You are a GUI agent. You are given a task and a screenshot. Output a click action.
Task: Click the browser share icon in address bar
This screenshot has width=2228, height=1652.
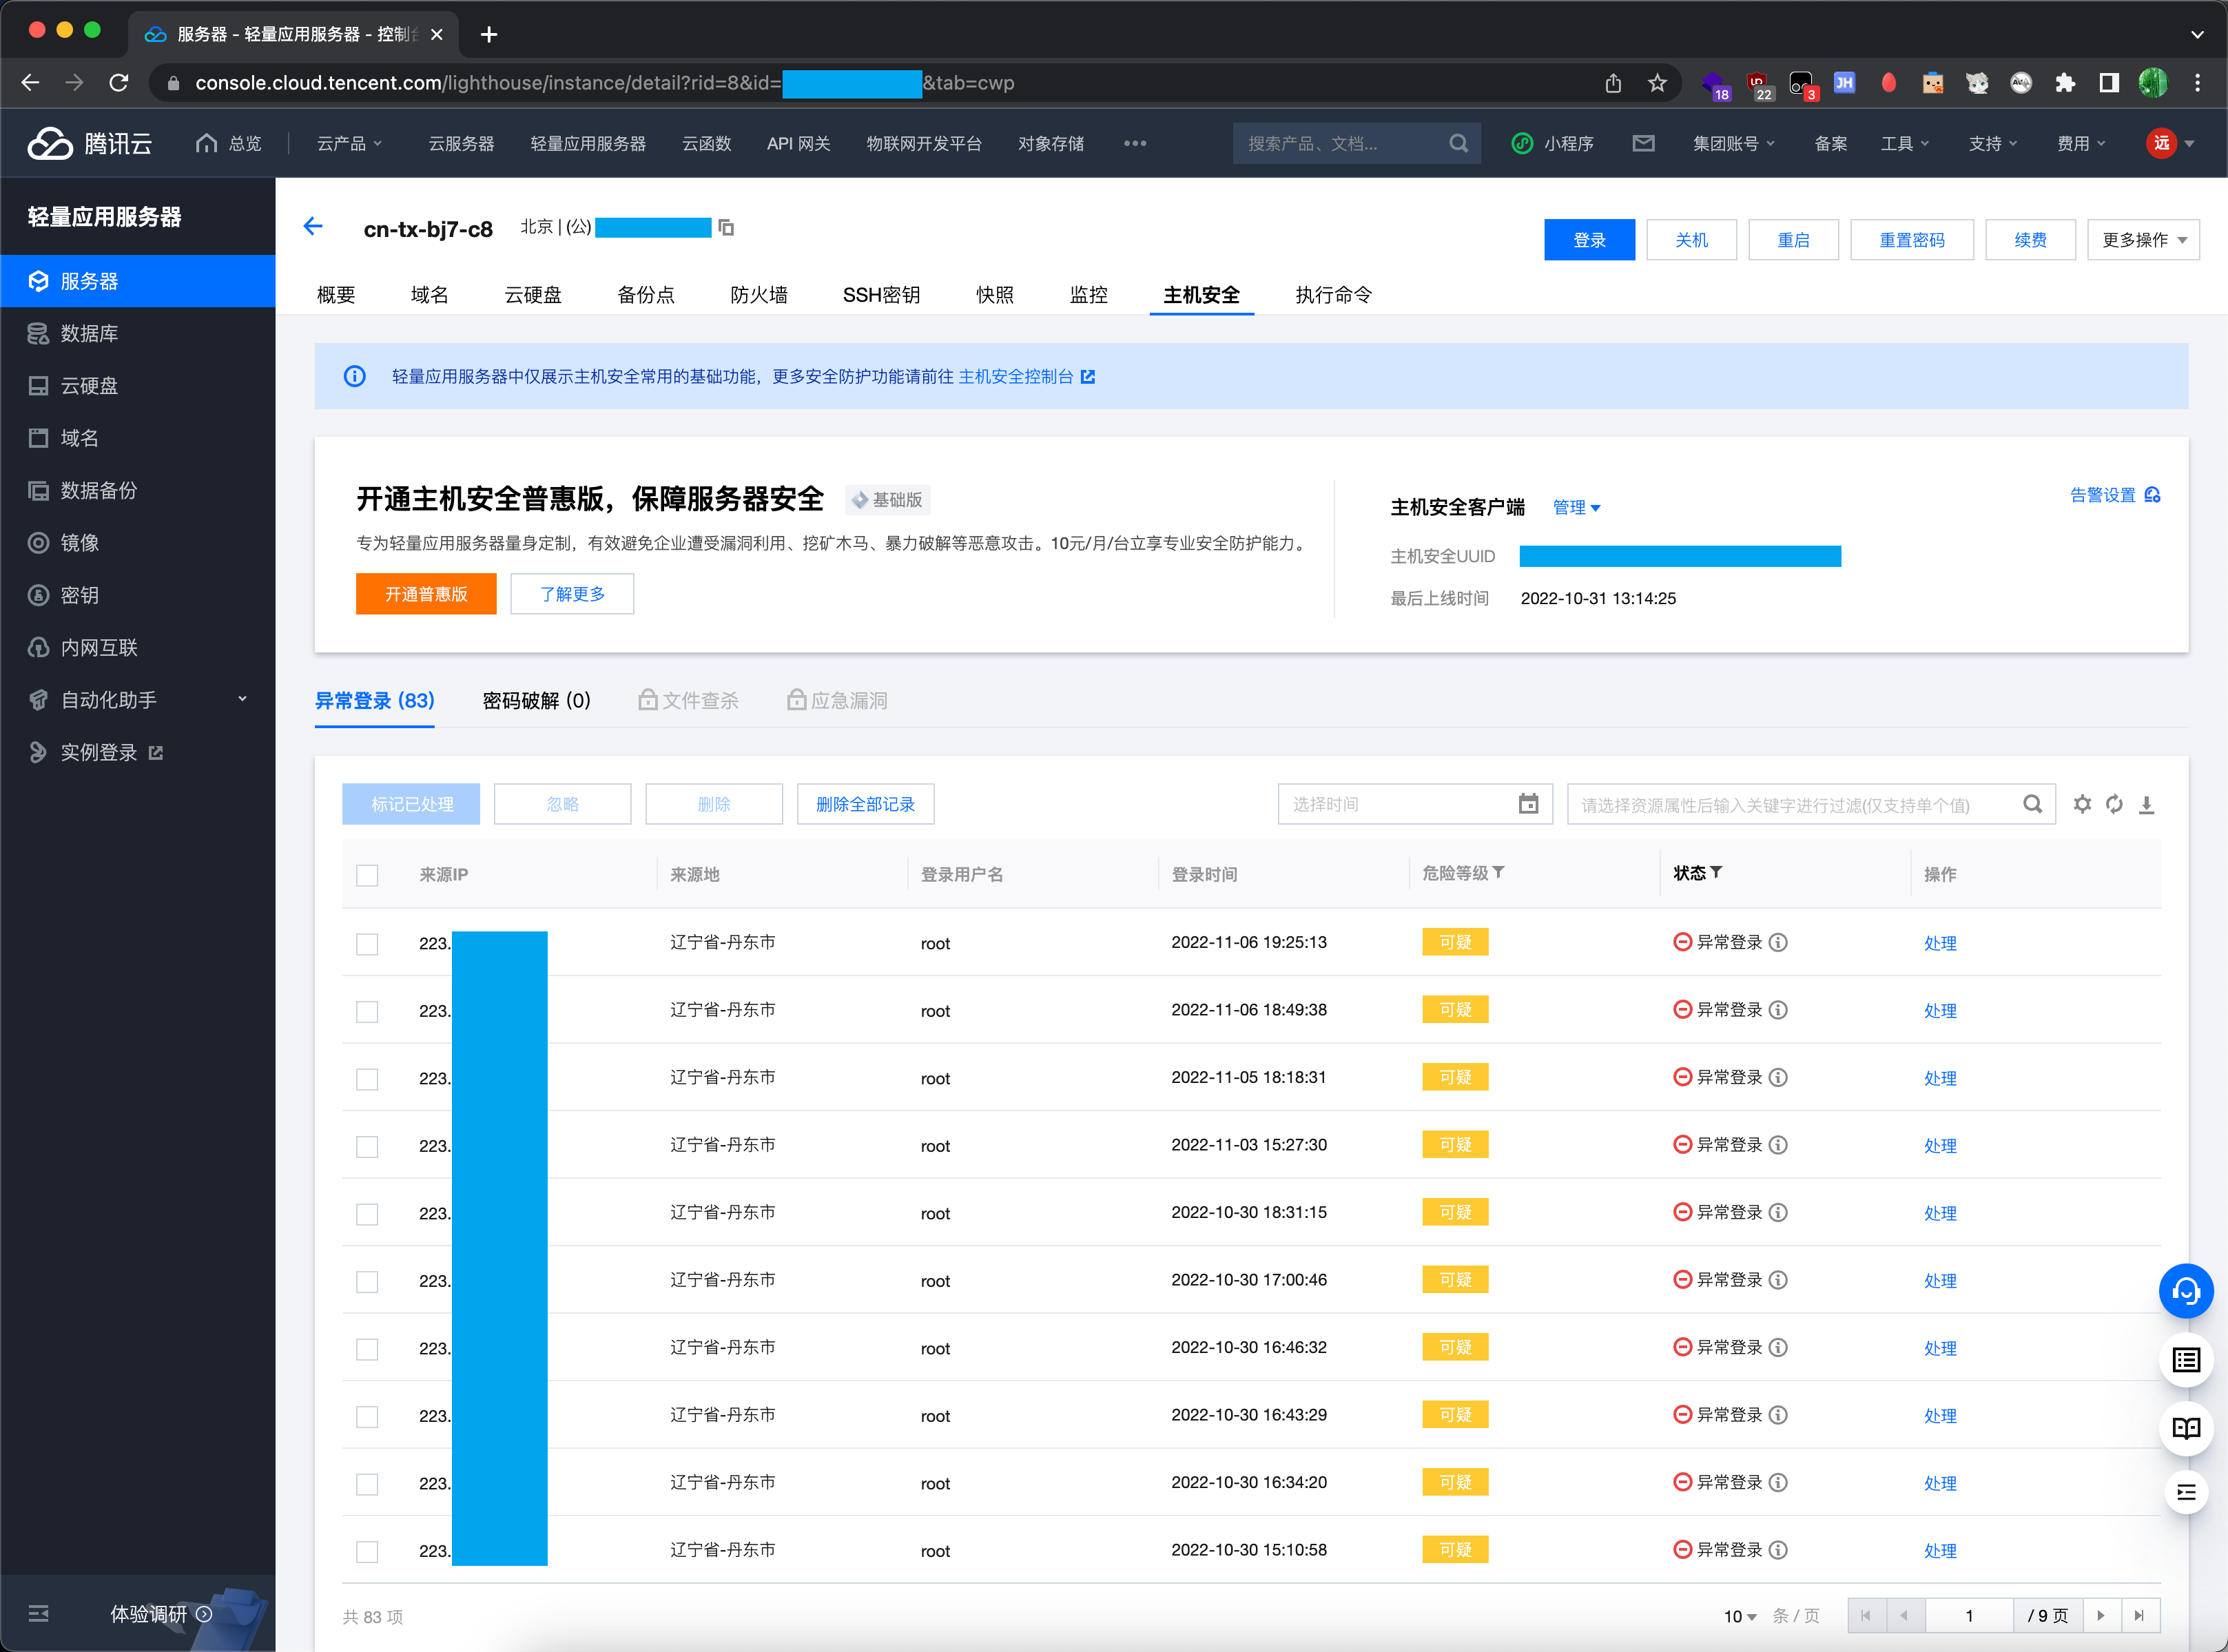point(1613,83)
